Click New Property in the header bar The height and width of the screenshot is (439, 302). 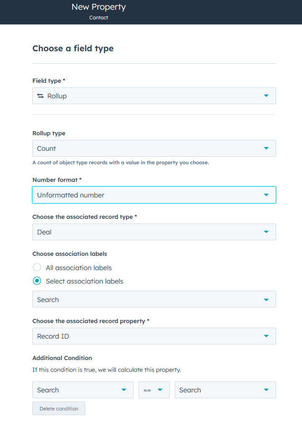pyautogui.click(x=98, y=7)
